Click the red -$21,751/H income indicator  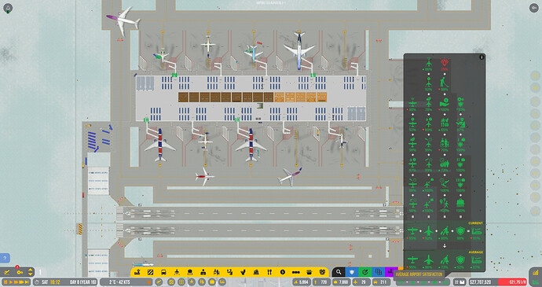coord(511,281)
